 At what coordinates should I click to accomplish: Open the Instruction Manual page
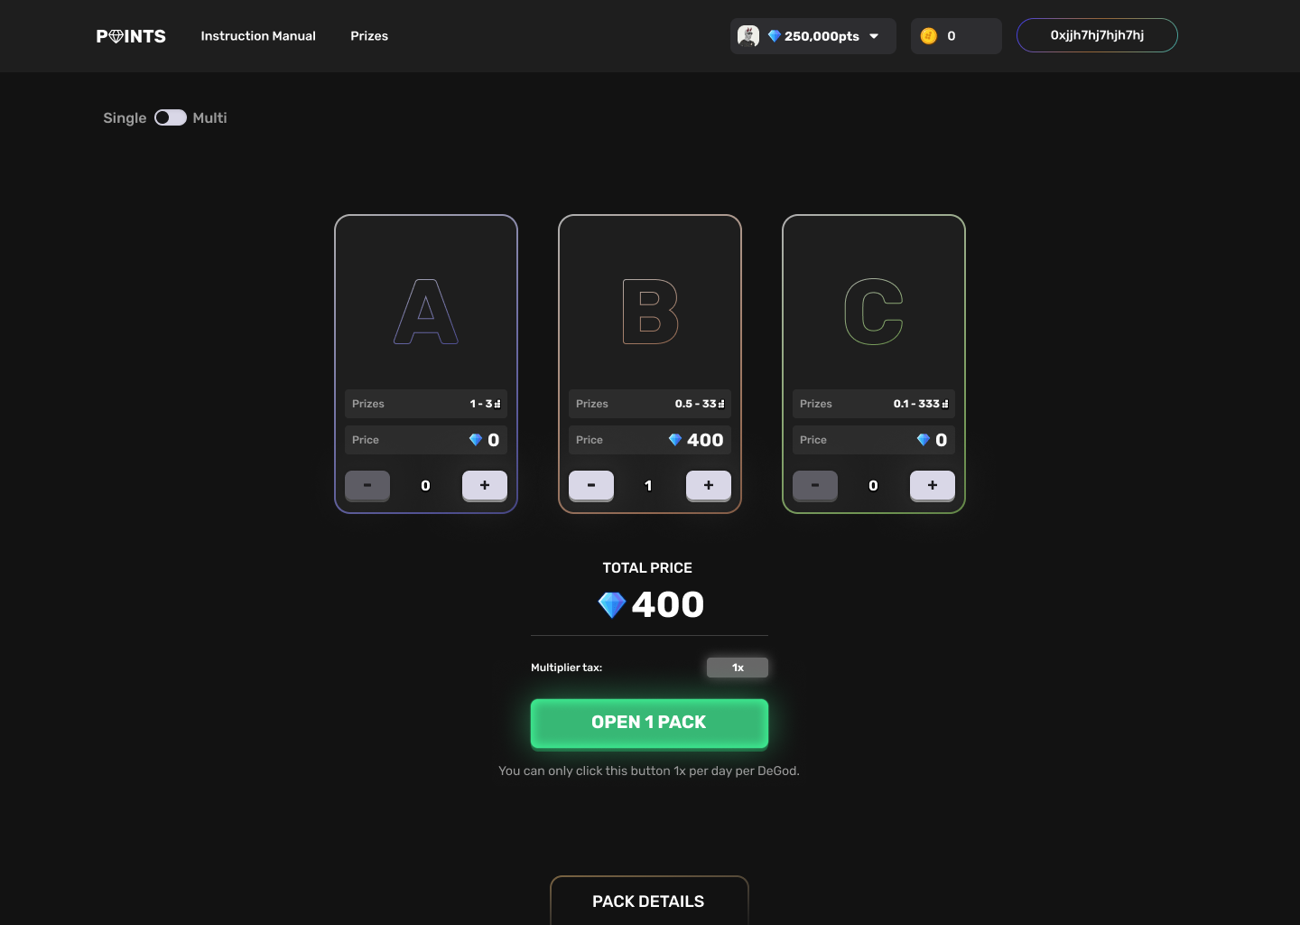point(258,36)
